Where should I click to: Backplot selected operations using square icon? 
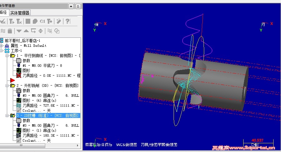[x=28, y=21]
